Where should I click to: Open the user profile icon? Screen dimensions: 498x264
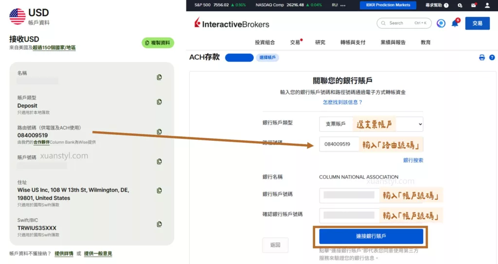pyautogui.click(x=487, y=5)
